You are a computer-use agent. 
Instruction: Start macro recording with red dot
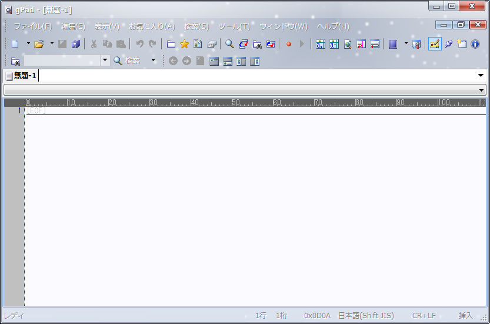[x=288, y=44]
